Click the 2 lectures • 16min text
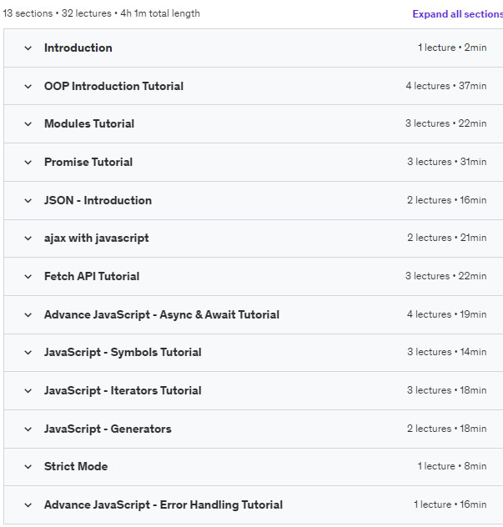 click(447, 200)
